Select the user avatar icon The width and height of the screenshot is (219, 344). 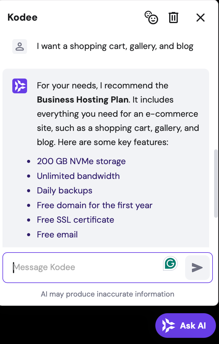19,46
